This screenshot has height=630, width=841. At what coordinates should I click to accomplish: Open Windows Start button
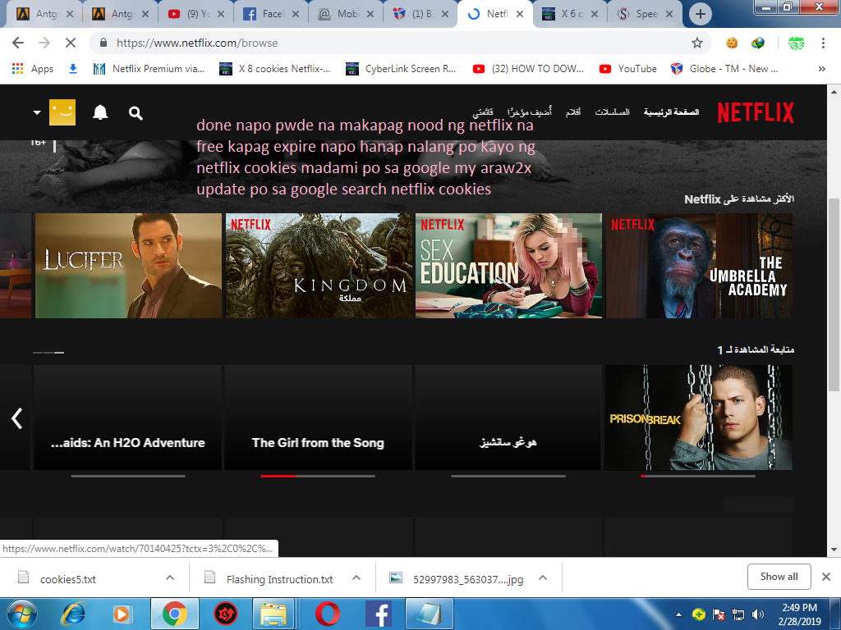pyautogui.click(x=21, y=614)
